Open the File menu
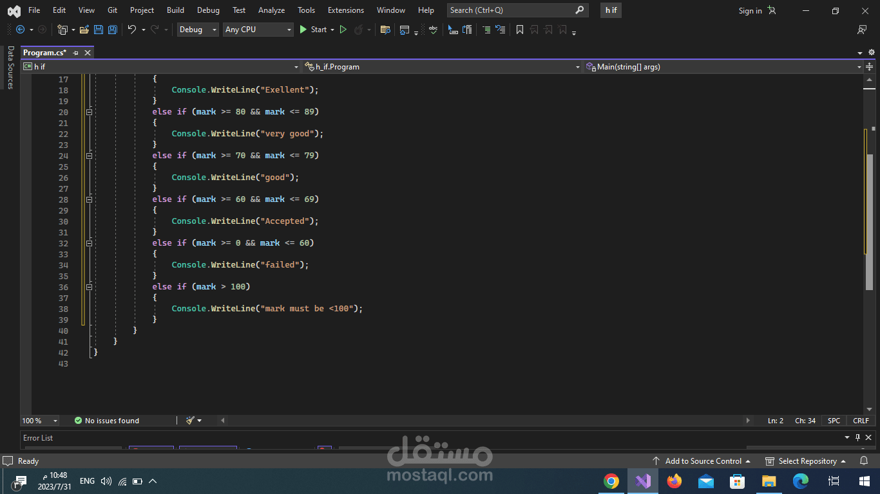 (34, 10)
